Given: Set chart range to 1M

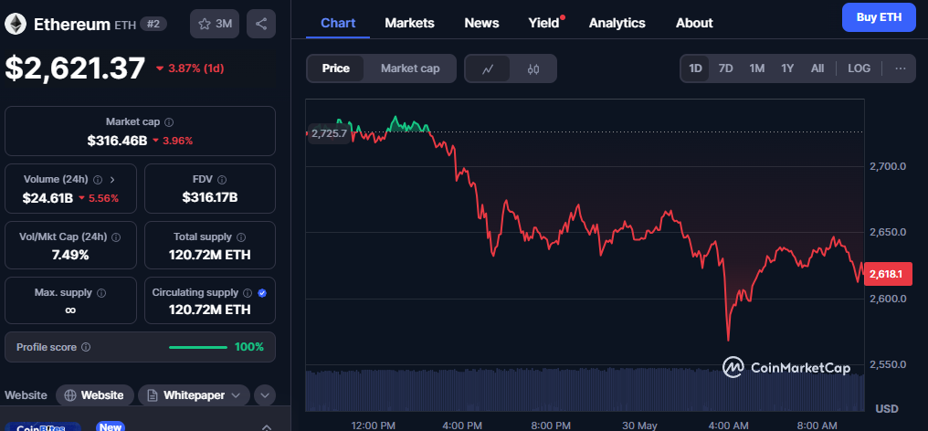Looking at the screenshot, I should click(757, 68).
